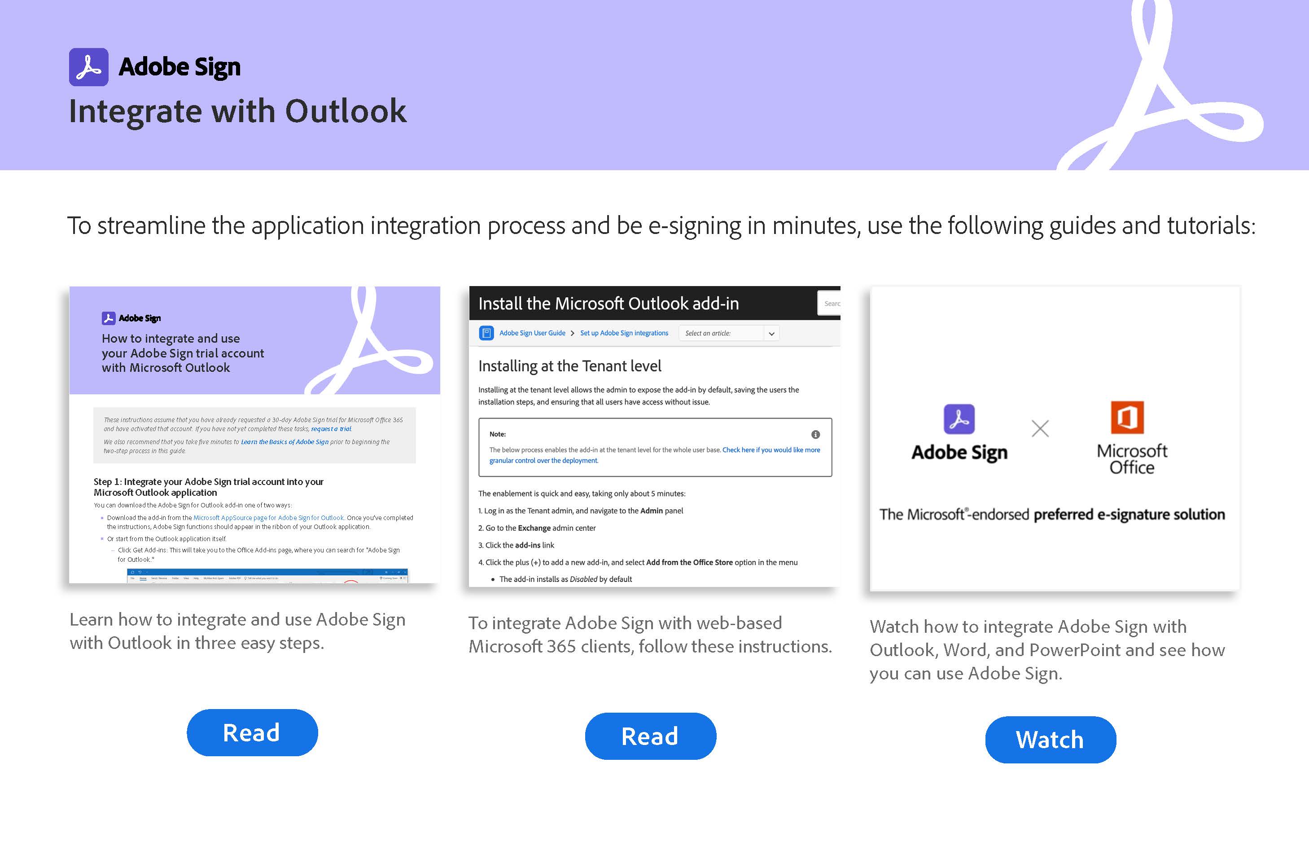The height and width of the screenshot is (842, 1309).
Task: Click 'Installing at the Tenant level' heading
Action: 570,366
